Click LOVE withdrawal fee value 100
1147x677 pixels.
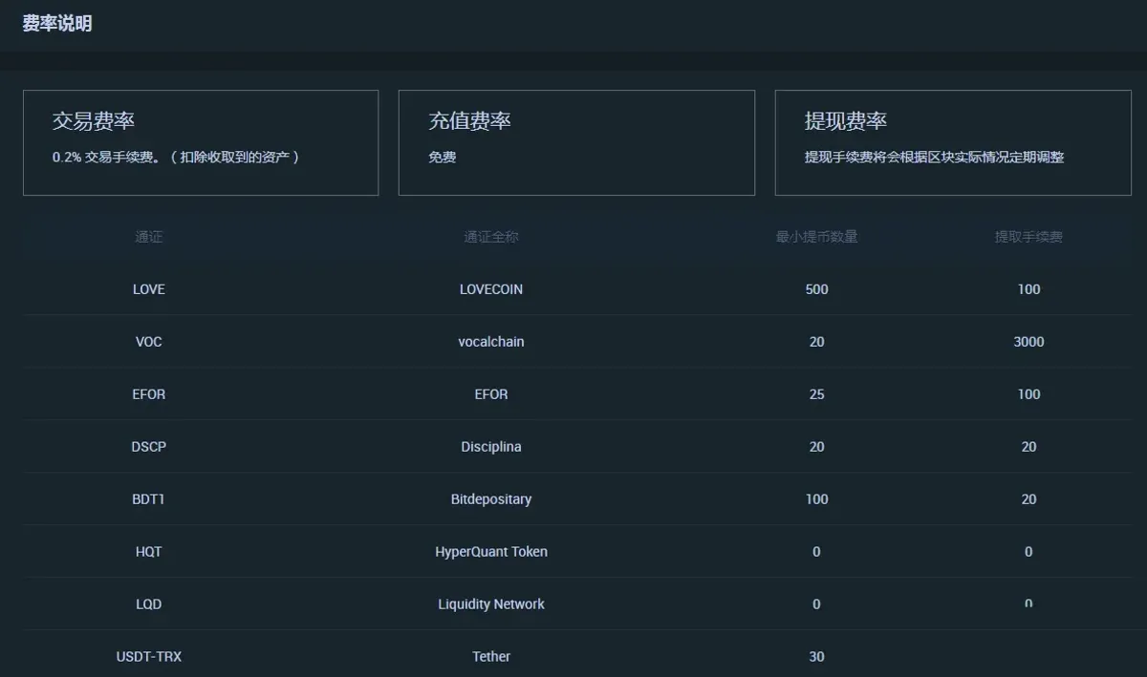click(1028, 289)
